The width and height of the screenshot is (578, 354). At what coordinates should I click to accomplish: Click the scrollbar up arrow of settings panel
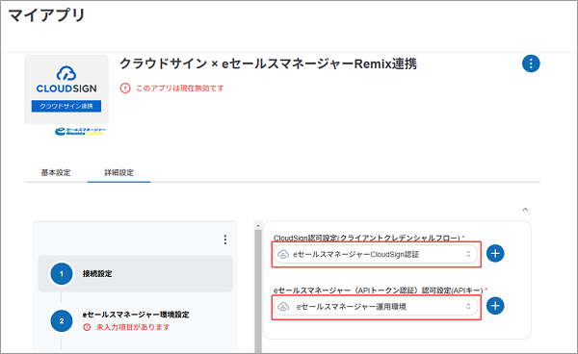(258, 225)
